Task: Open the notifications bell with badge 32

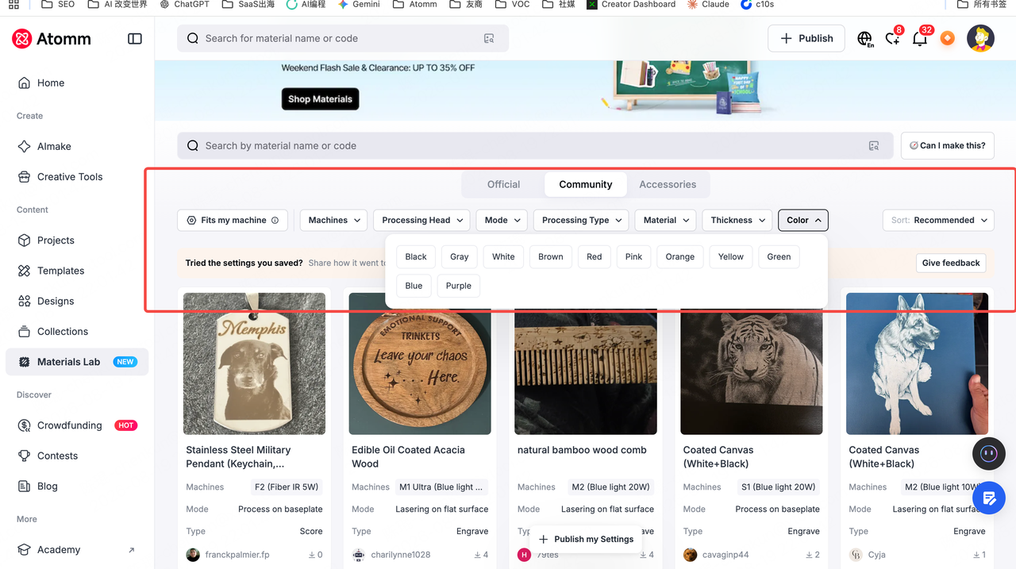Action: [x=921, y=38]
